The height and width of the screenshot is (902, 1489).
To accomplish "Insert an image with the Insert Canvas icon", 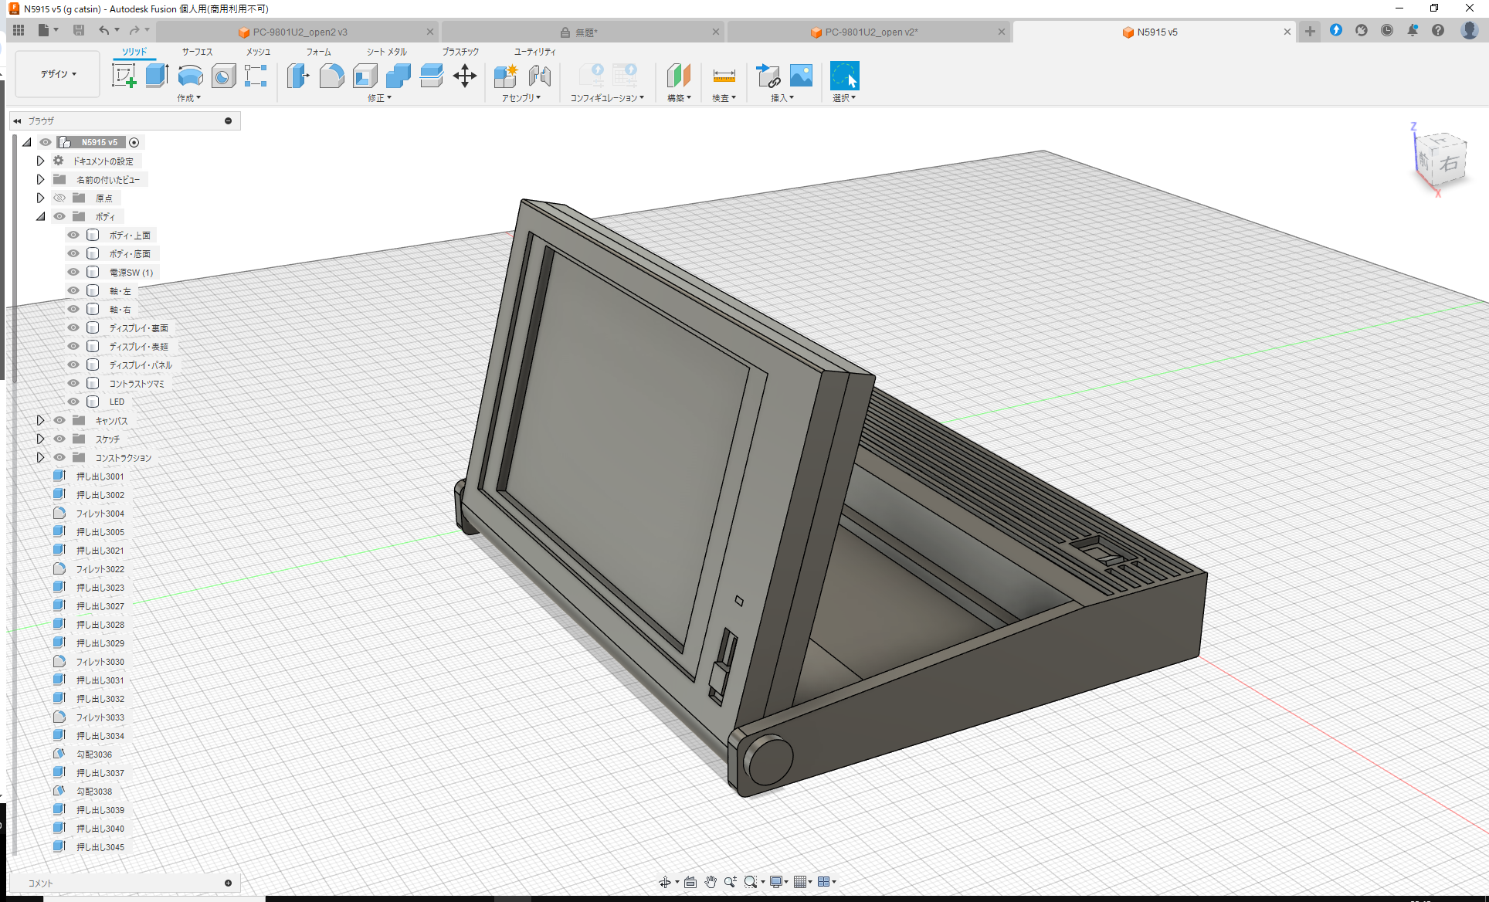I will point(801,76).
